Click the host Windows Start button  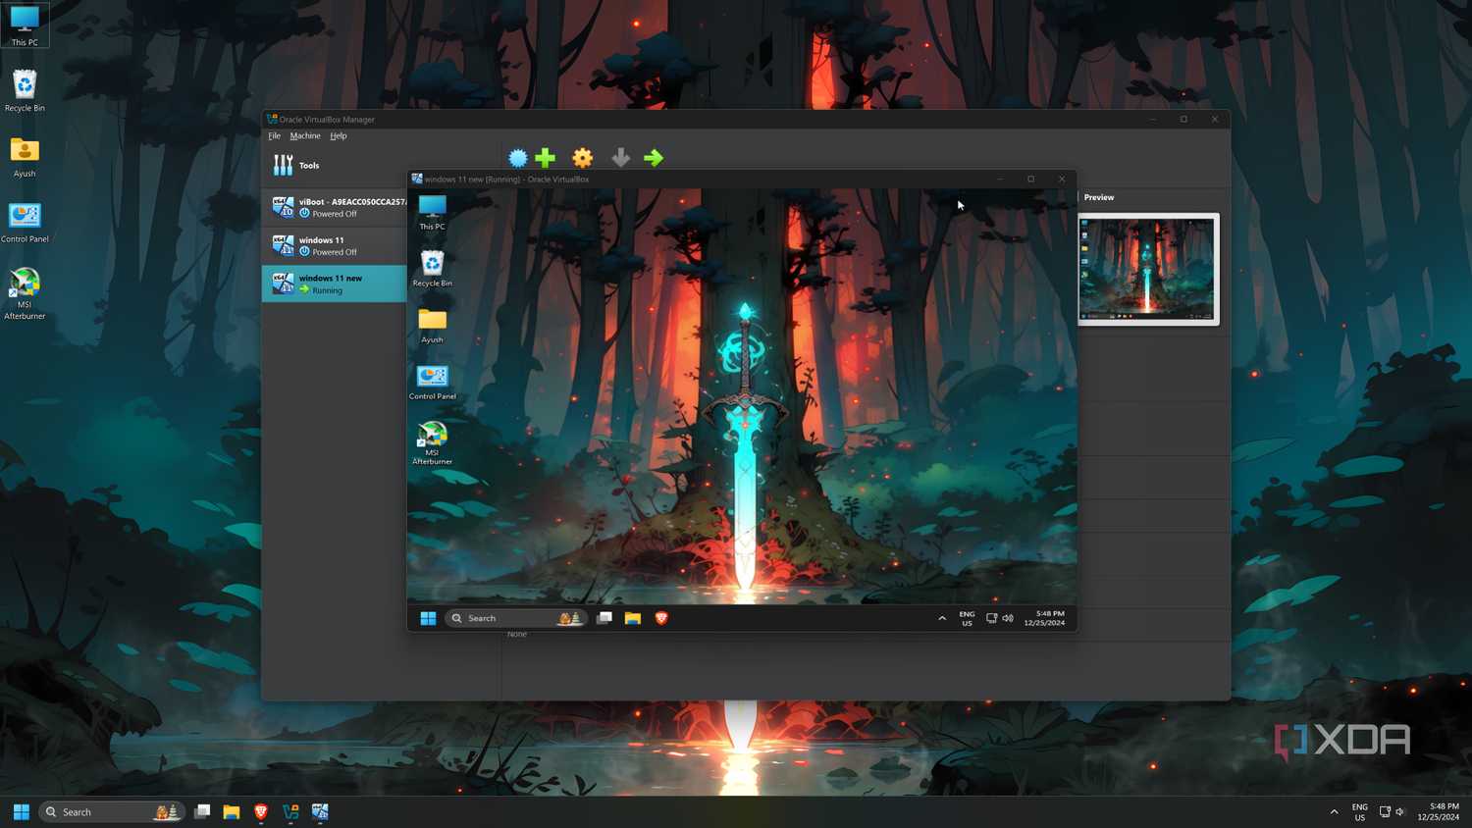21,811
